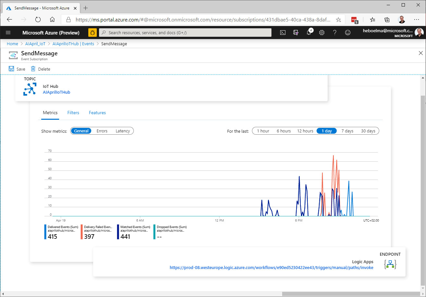Save the event subscription
Viewport: 426px width, 297px height.
(17, 69)
